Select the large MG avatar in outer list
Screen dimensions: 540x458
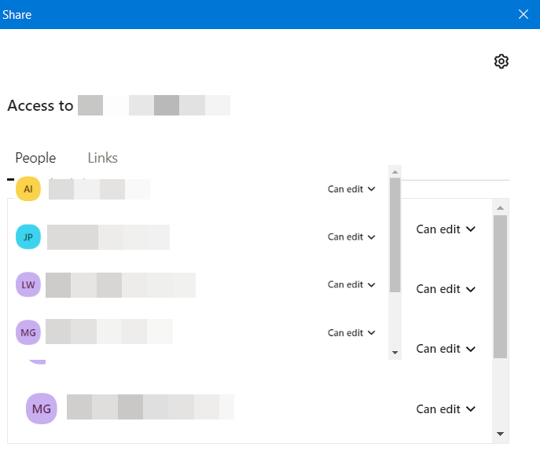tap(42, 409)
